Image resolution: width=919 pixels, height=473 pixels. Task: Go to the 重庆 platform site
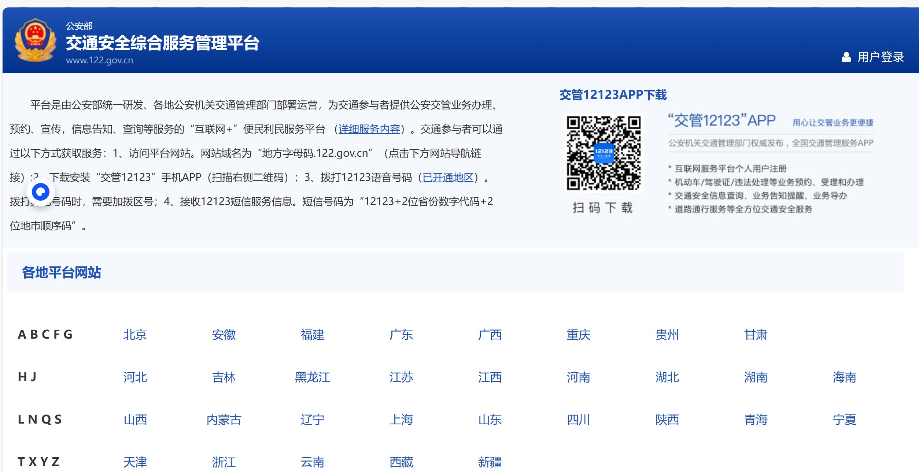[578, 335]
